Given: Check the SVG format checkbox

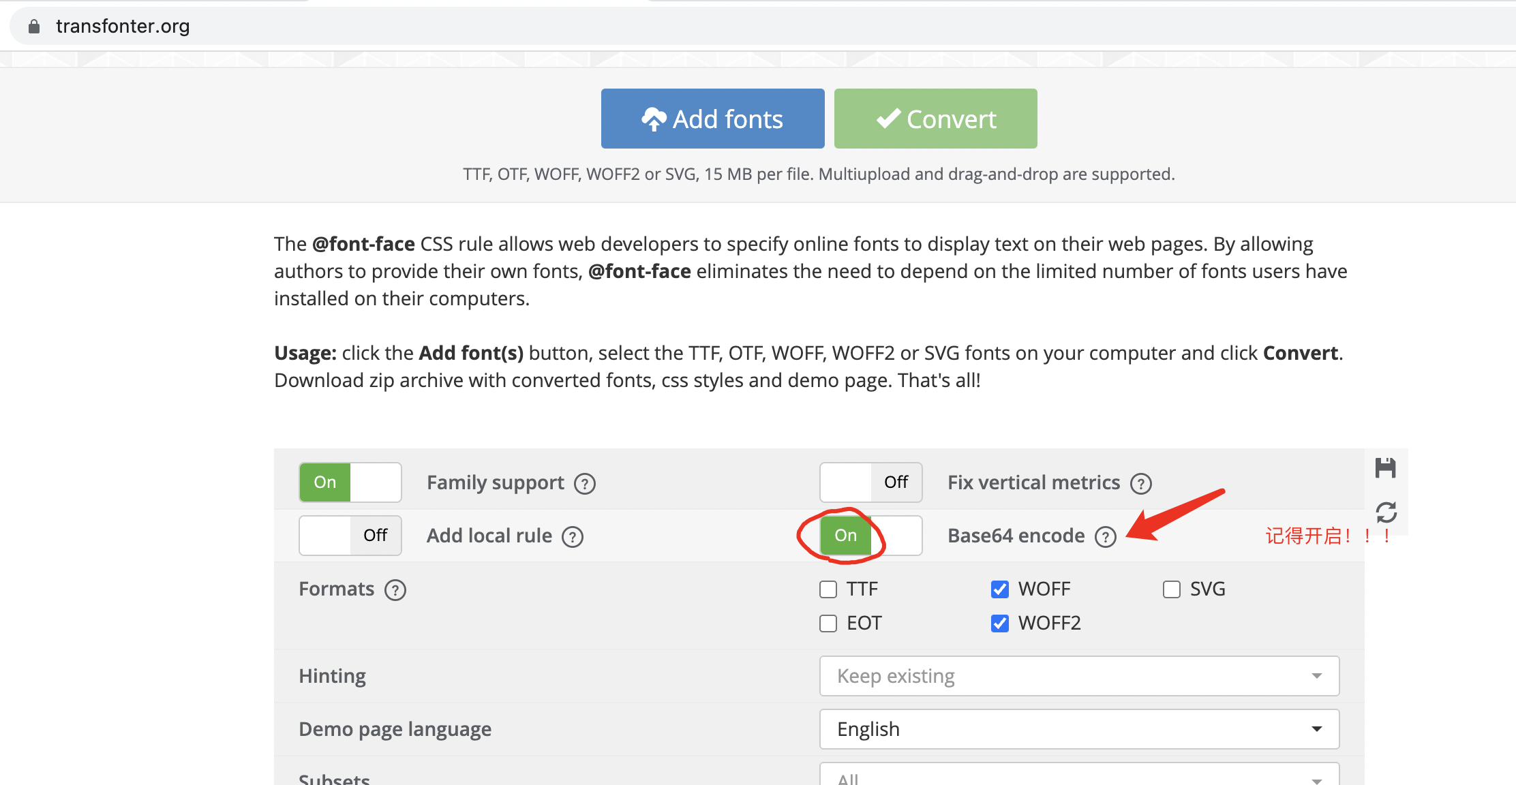Looking at the screenshot, I should [x=1172, y=589].
